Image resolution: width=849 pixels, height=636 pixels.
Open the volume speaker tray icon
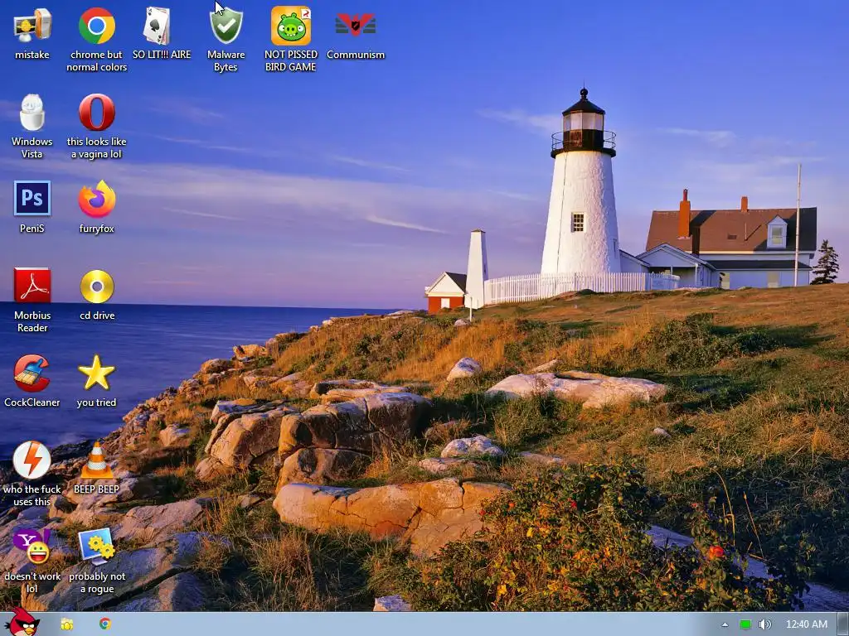(764, 624)
